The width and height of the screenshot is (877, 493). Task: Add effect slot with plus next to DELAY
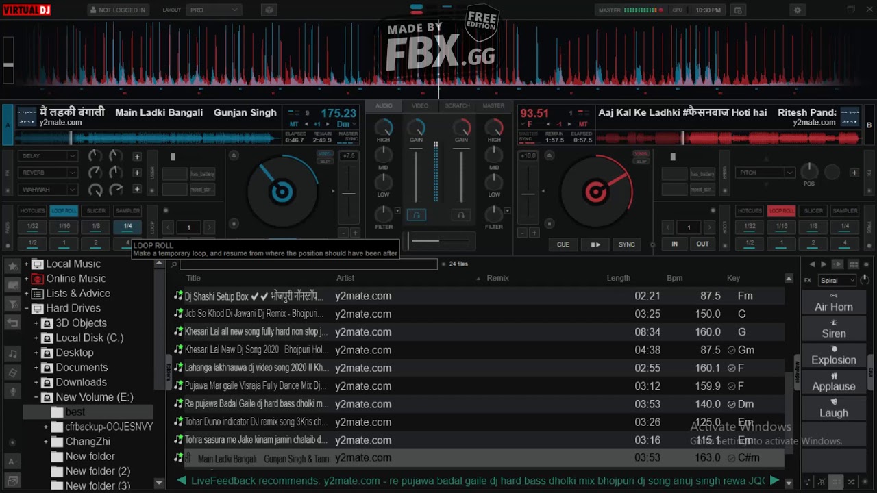click(136, 156)
